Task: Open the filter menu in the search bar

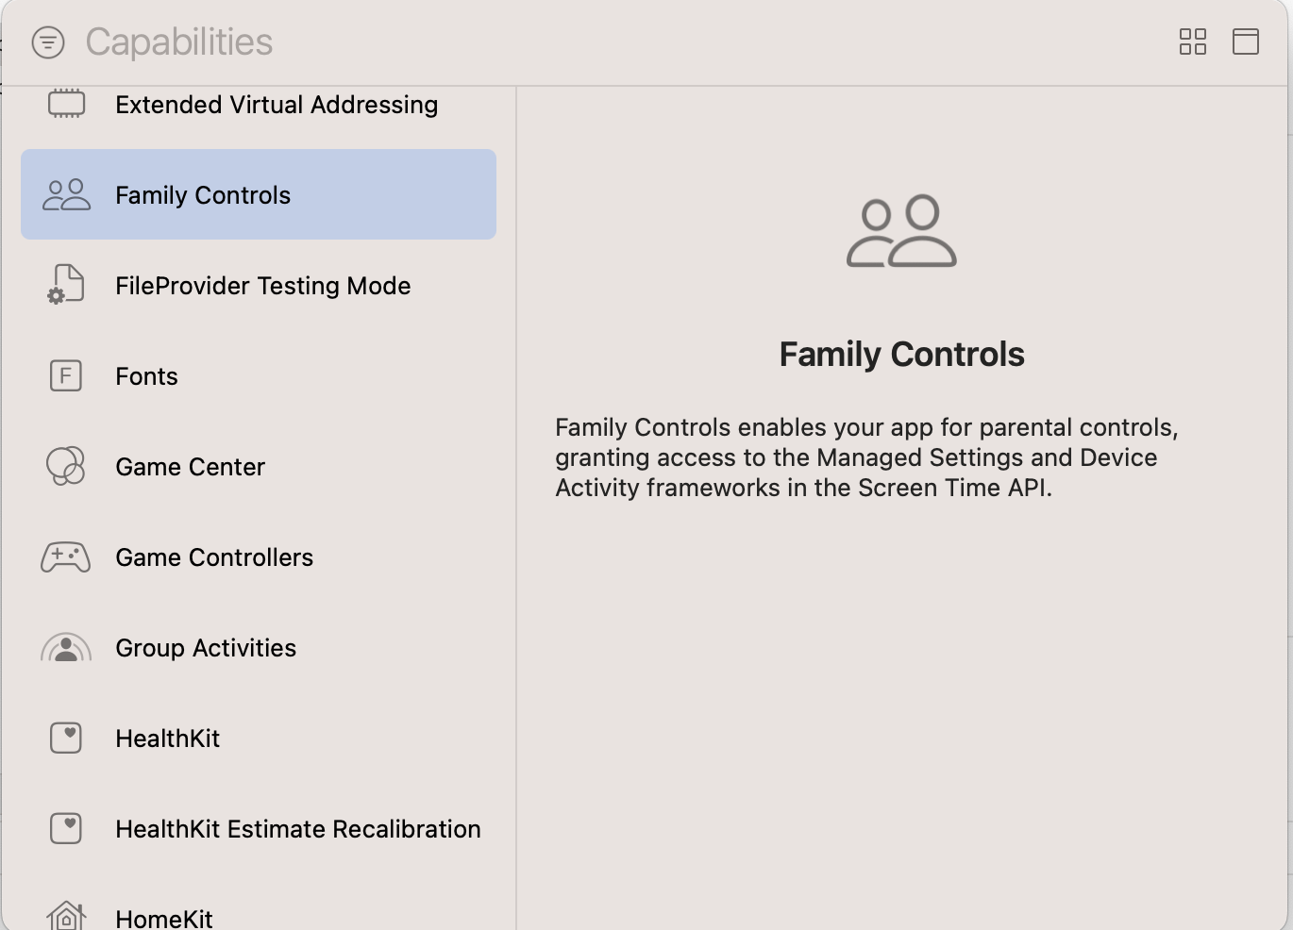Action: coord(48,42)
